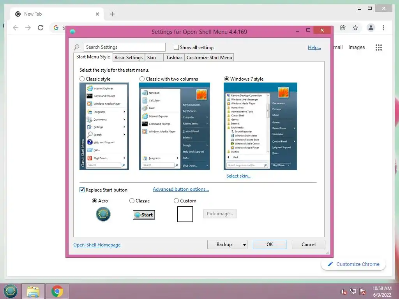Open the Backup dropdown arrow
399x299 pixels.
tap(244, 244)
